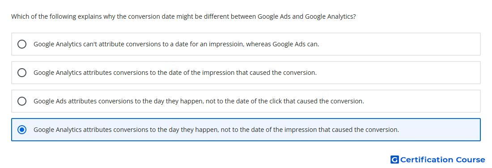This screenshot has width=492, height=168.
Task: Open the Certification Course brand link
Action: [438, 160]
